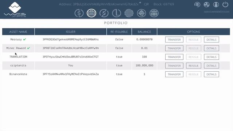Click the Mercury issuer address 3PPKDQ3G67...
The width and height of the screenshot is (233, 131).
click(71, 39)
